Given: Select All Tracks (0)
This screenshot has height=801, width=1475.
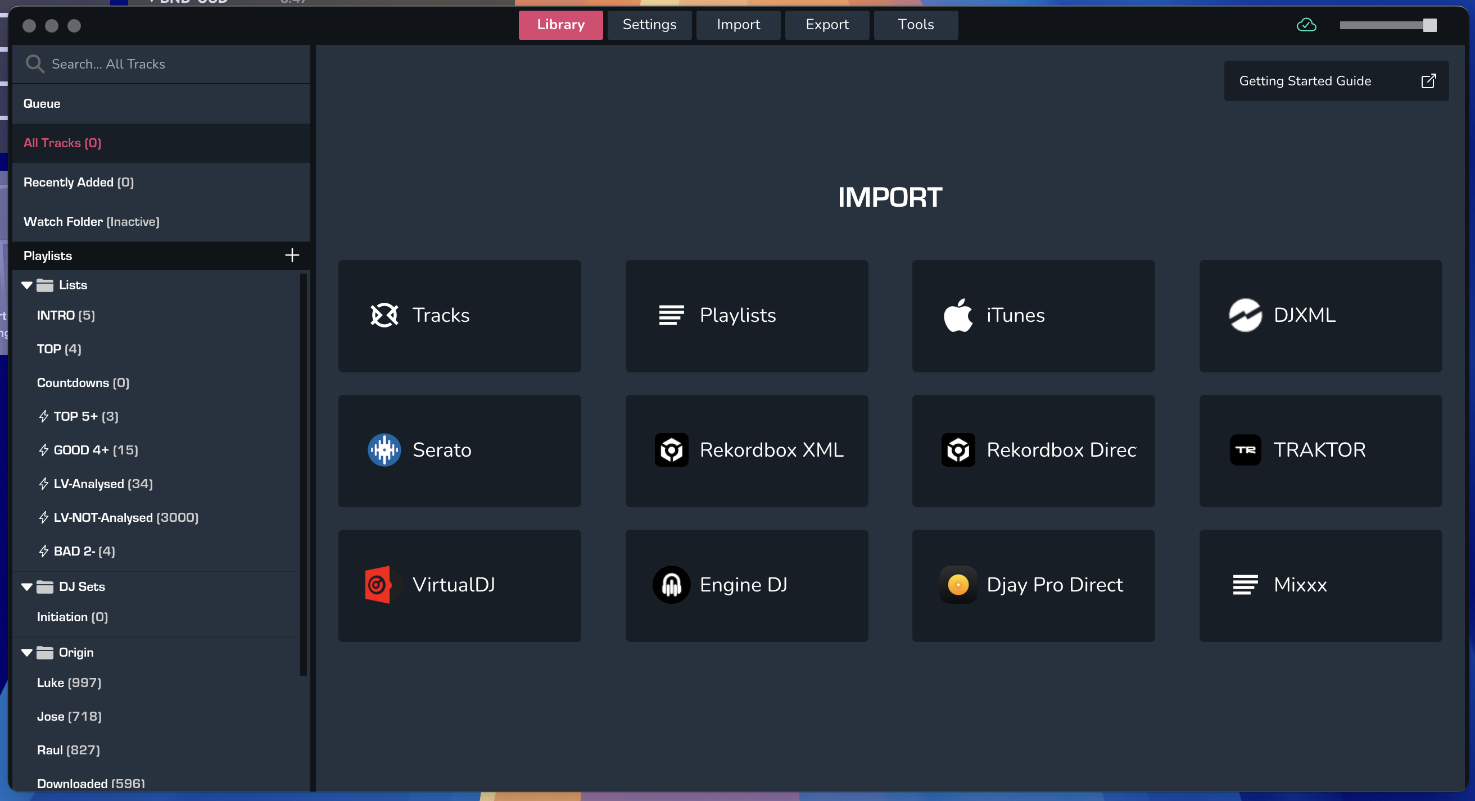Looking at the screenshot, I should [x=161, y=143].
